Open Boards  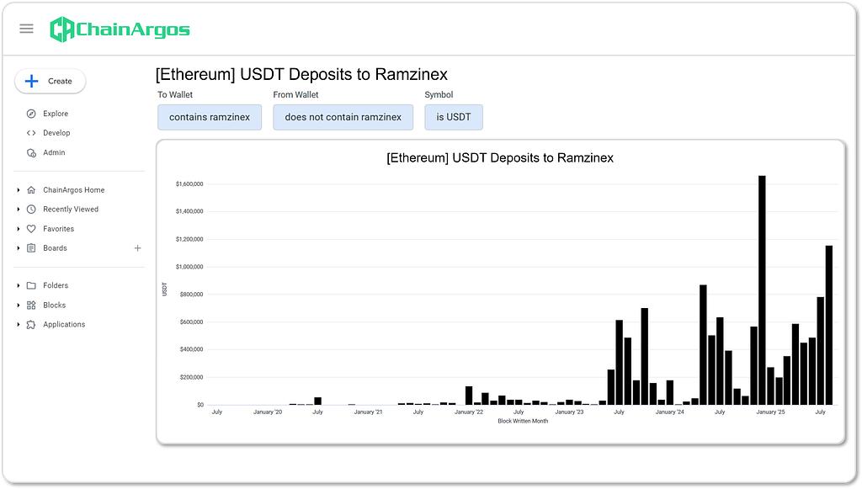coord(55,248)
